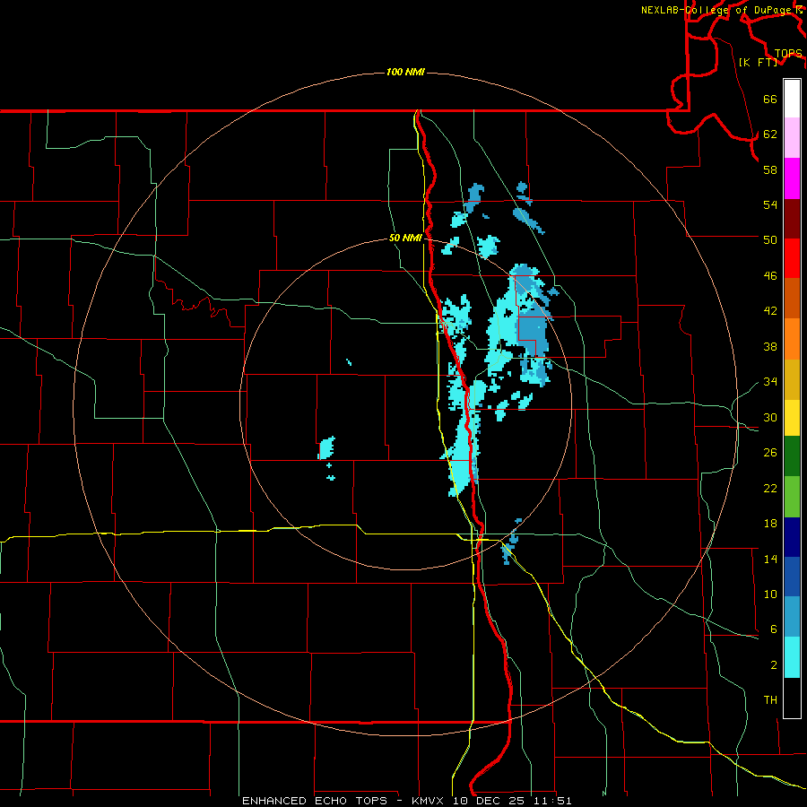Screen dimensions: 807x807
Task: Click the '[K FT]' units label
Action: click(758, 63)
